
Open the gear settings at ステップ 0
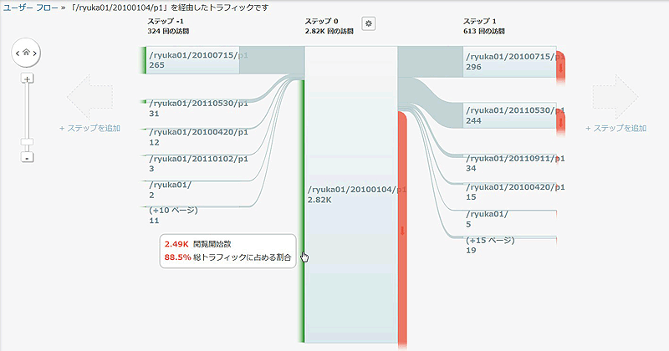pyautogui.click(x=369, y=23)
